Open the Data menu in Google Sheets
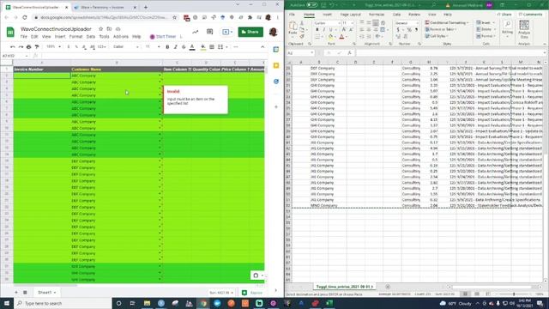 pos(91,36)
